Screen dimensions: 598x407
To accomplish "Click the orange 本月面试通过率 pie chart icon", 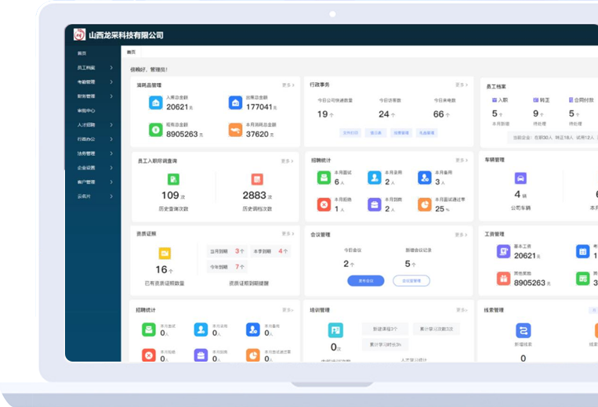I will pyautogui.click(x=423, y=204).
